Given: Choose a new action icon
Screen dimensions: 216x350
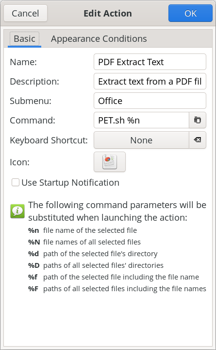Looking at the screenshot, I should [x=110, y=162].
